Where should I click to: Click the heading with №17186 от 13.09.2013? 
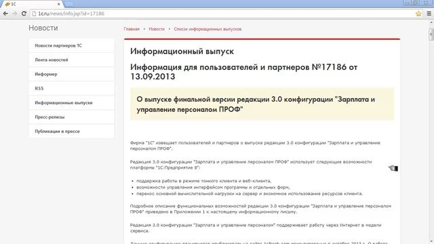pyautogui.click(x=243, y=72)
